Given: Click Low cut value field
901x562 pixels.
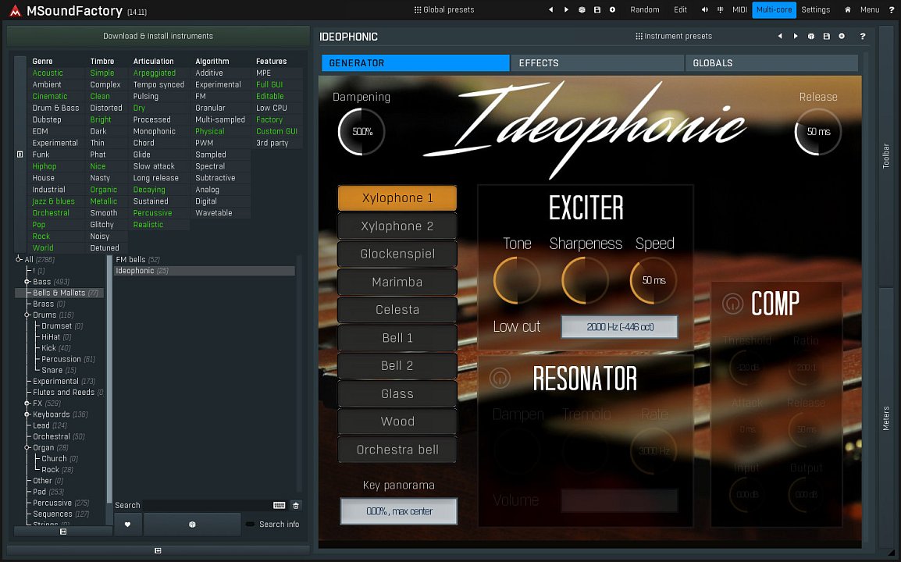Looking at the screenshot, I should pyautogui.click(x=619, y=326).
